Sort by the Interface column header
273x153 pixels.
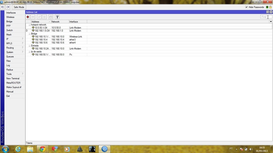tap(78, 22)
